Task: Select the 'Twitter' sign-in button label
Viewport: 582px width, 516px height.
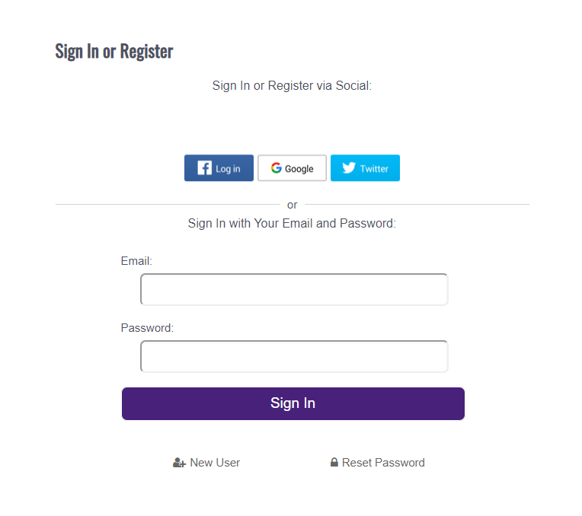Action: 374,169
